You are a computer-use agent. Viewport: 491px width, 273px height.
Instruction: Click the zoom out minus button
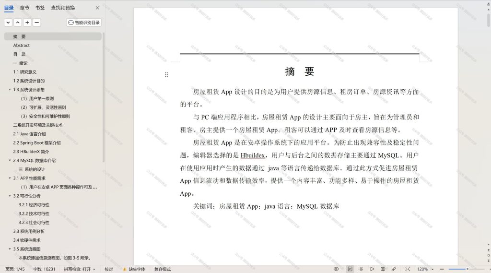click(x=442, y=269)
